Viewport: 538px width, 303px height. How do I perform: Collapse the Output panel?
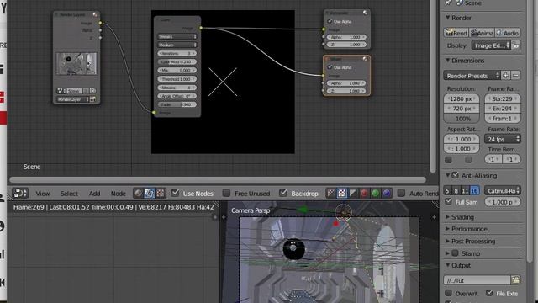(448, 265)
